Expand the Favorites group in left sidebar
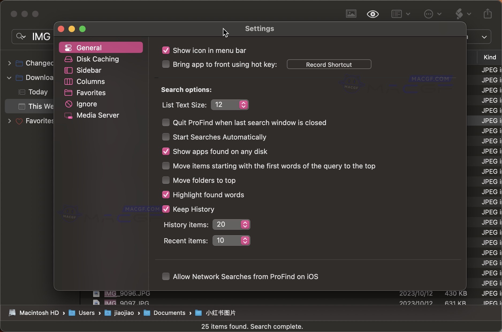Screen dimensions: 502x332 [10, 121]
